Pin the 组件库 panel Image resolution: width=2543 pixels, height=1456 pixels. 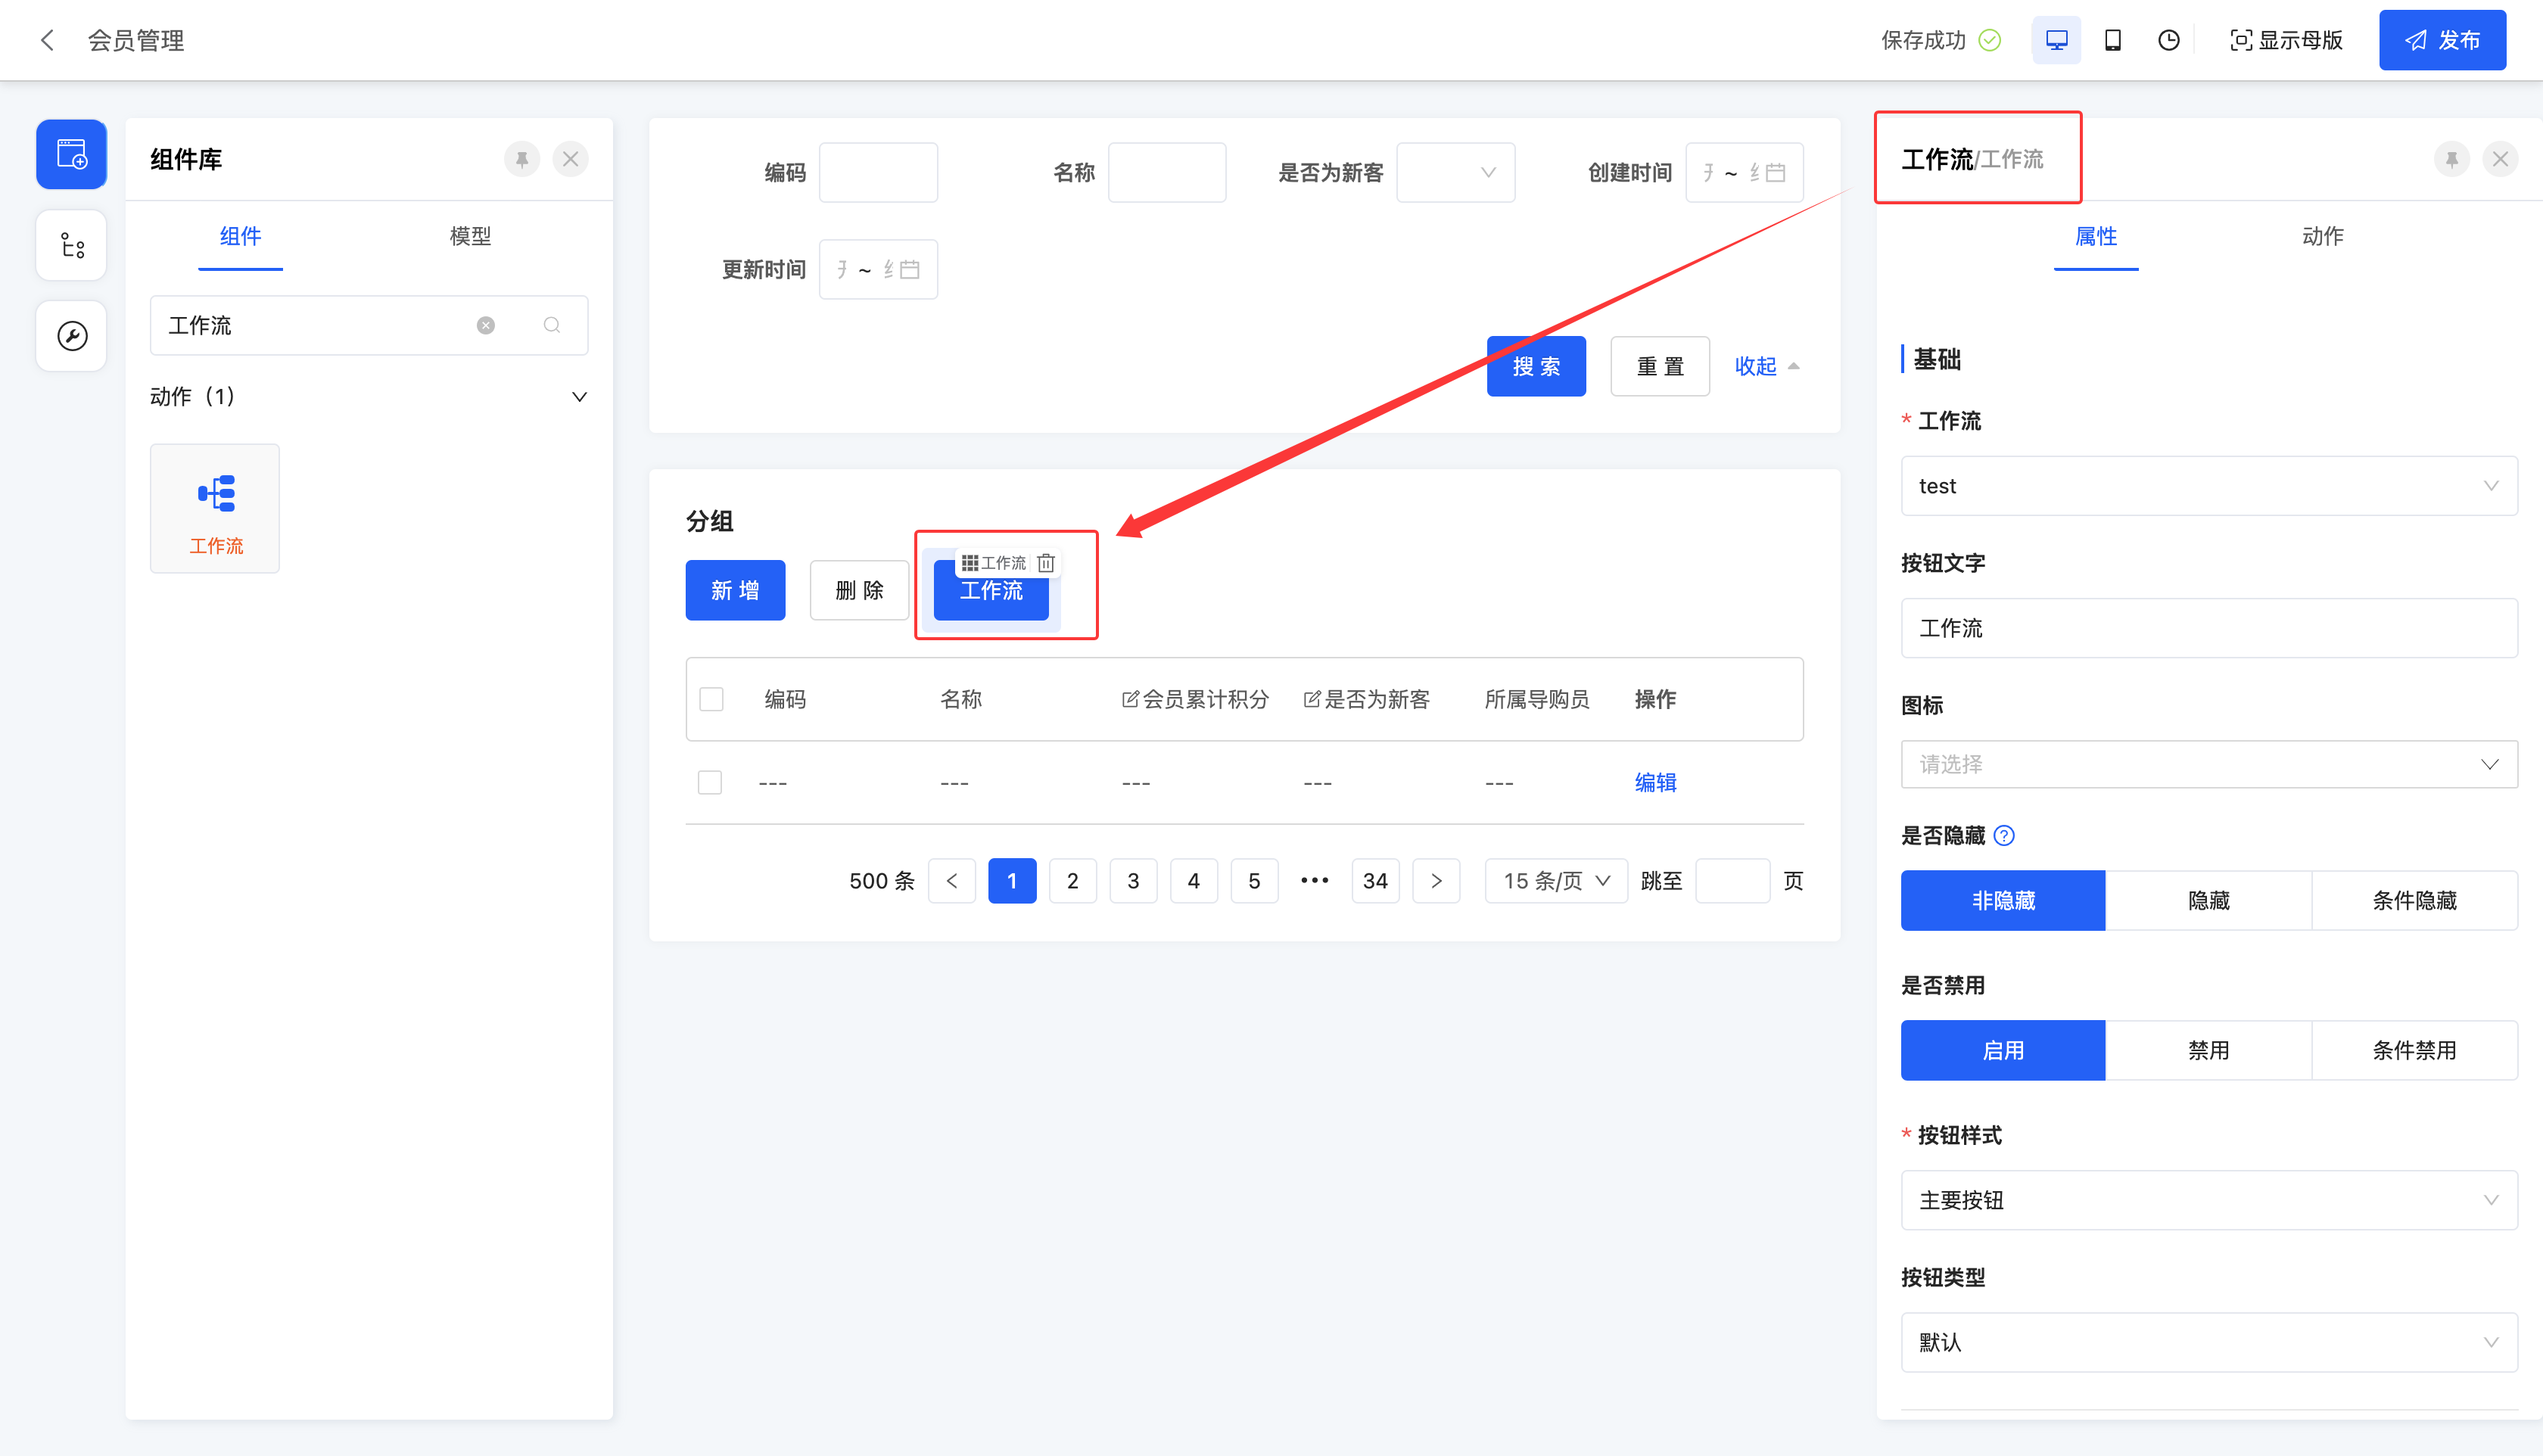click(x=522, y=159)
